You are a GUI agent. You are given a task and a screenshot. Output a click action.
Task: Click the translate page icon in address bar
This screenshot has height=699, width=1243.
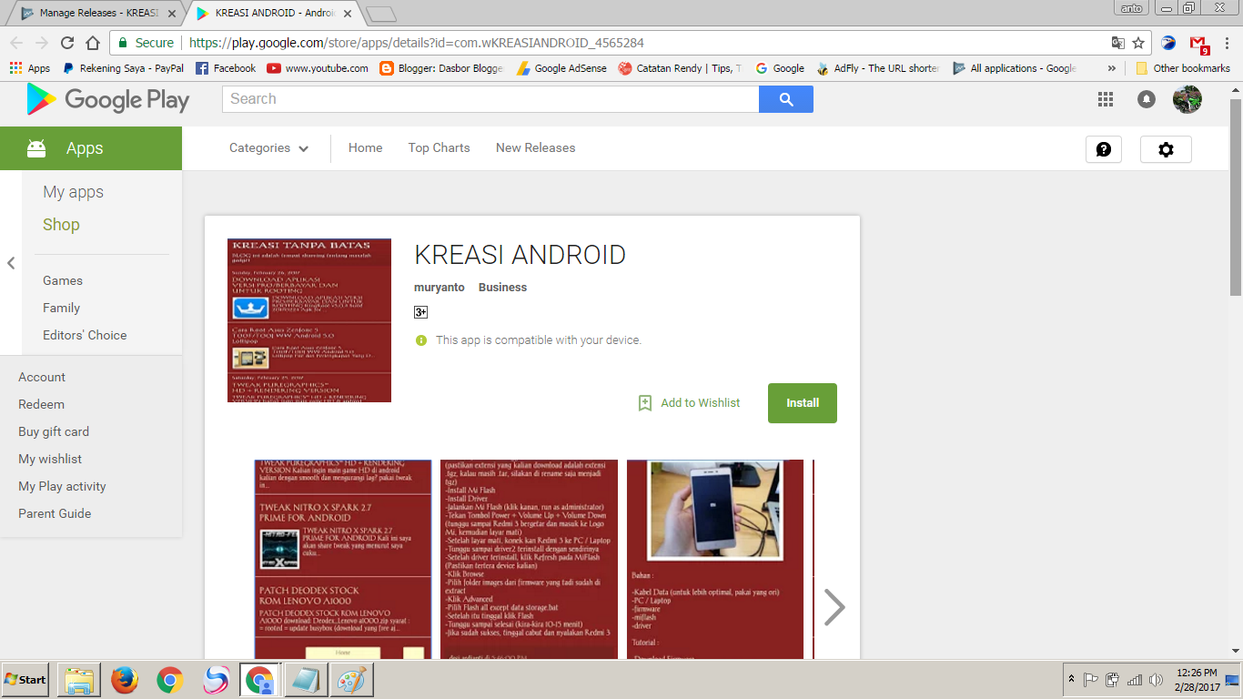1118,43
